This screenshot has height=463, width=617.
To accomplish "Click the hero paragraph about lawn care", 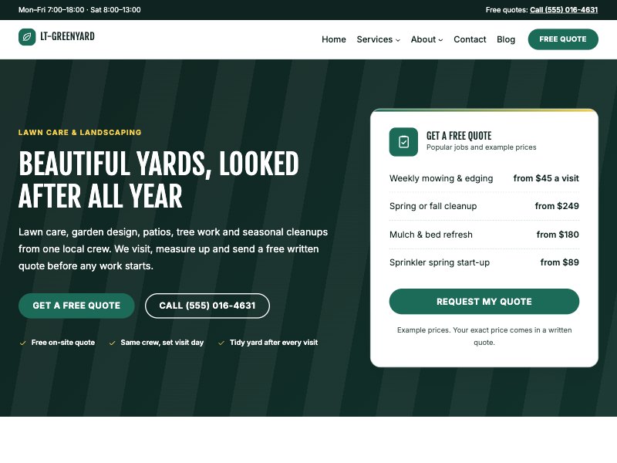I will point(173,248).
